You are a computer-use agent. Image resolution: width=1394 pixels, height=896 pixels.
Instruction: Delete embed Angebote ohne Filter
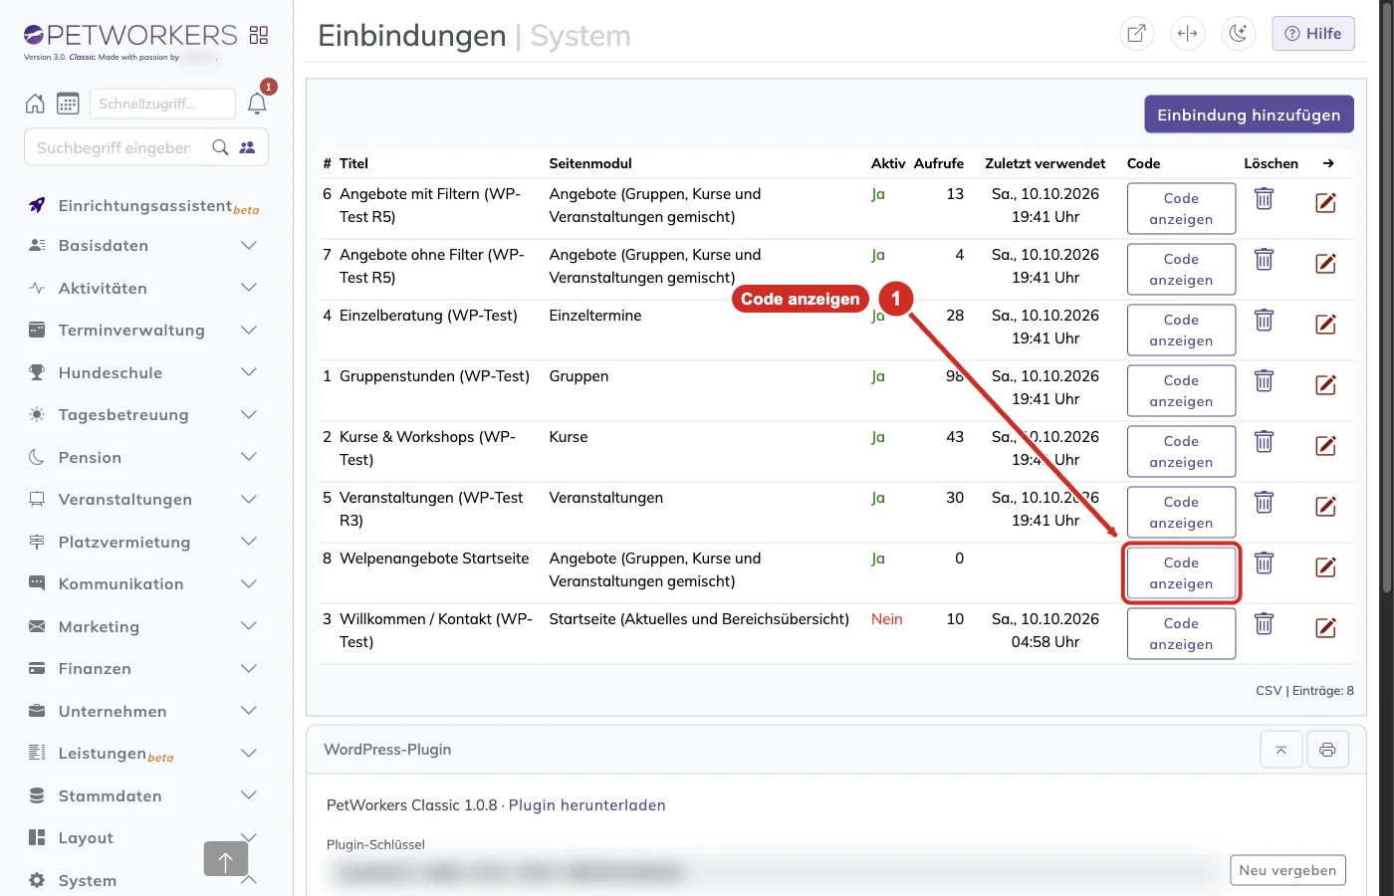1264,260
